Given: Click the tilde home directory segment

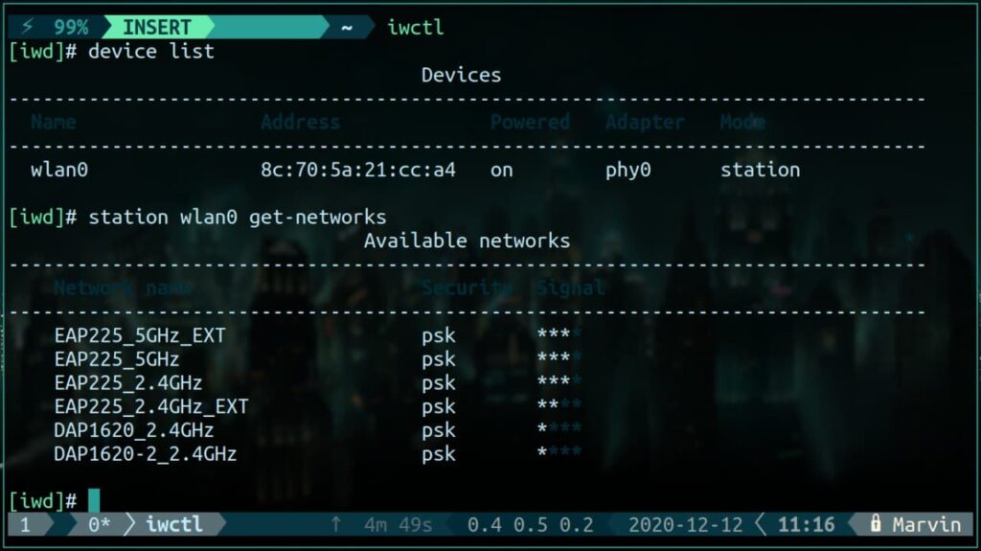Looking at the screenshot, I should click(x=347, y=28).
